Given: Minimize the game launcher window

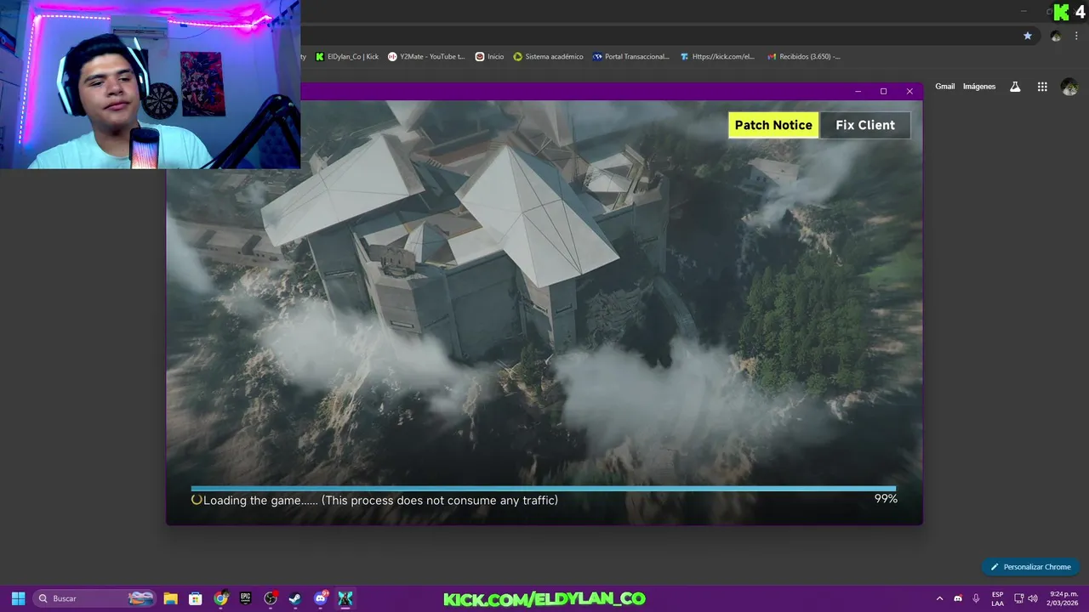Looking at the screenshot, I should (858, 91).
